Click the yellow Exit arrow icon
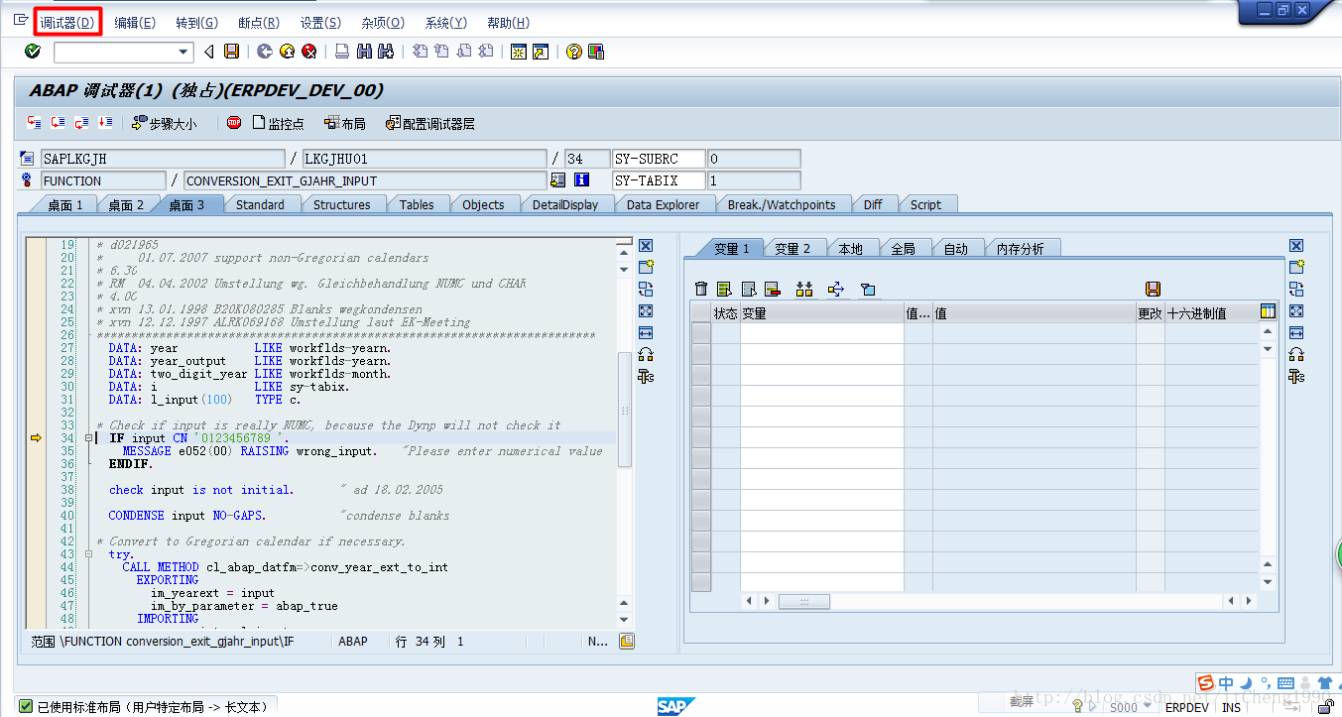Screen dimensions: 1342x717 (x=287, y=52)
